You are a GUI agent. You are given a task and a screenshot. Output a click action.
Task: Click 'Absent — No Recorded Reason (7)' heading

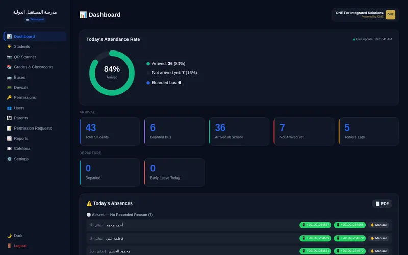[x=122, y=215]
